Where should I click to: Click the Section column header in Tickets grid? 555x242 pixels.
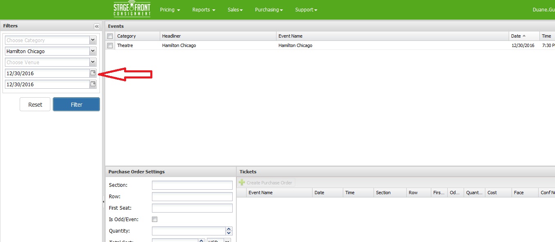coord(390,193)
